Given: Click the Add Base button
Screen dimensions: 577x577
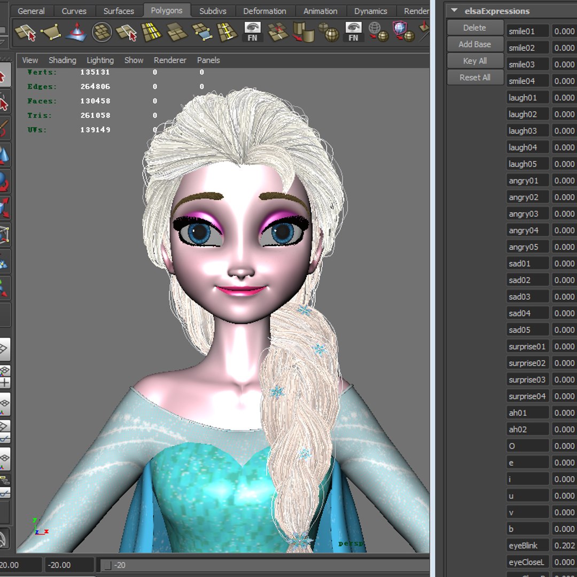Looking at the screenshot, I should click(475, 44).
